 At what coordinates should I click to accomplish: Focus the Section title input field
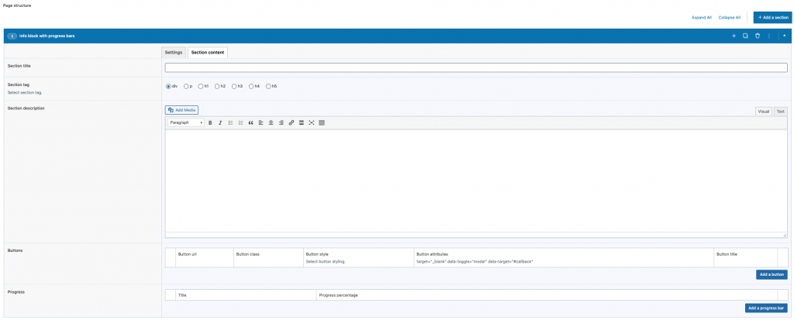pos(476,67)
